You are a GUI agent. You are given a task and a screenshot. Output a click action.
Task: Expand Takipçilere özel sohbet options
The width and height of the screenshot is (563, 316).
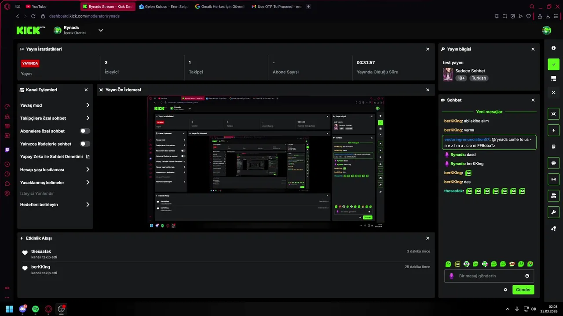click(55, 118)
